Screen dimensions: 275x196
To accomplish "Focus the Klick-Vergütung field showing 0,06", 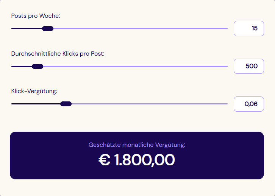I will [x=248, y=104].
